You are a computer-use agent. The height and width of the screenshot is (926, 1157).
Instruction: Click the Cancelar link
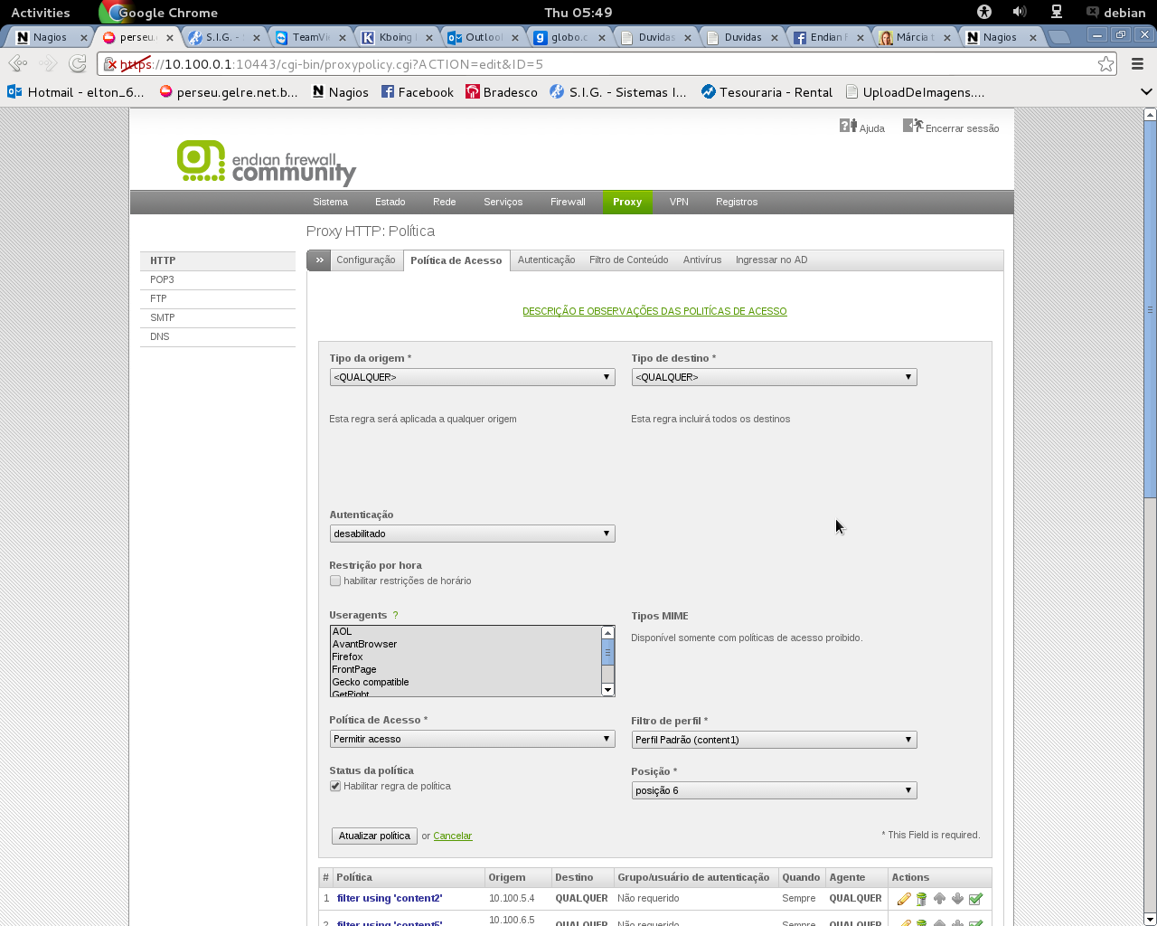click(x=452, y=836)
